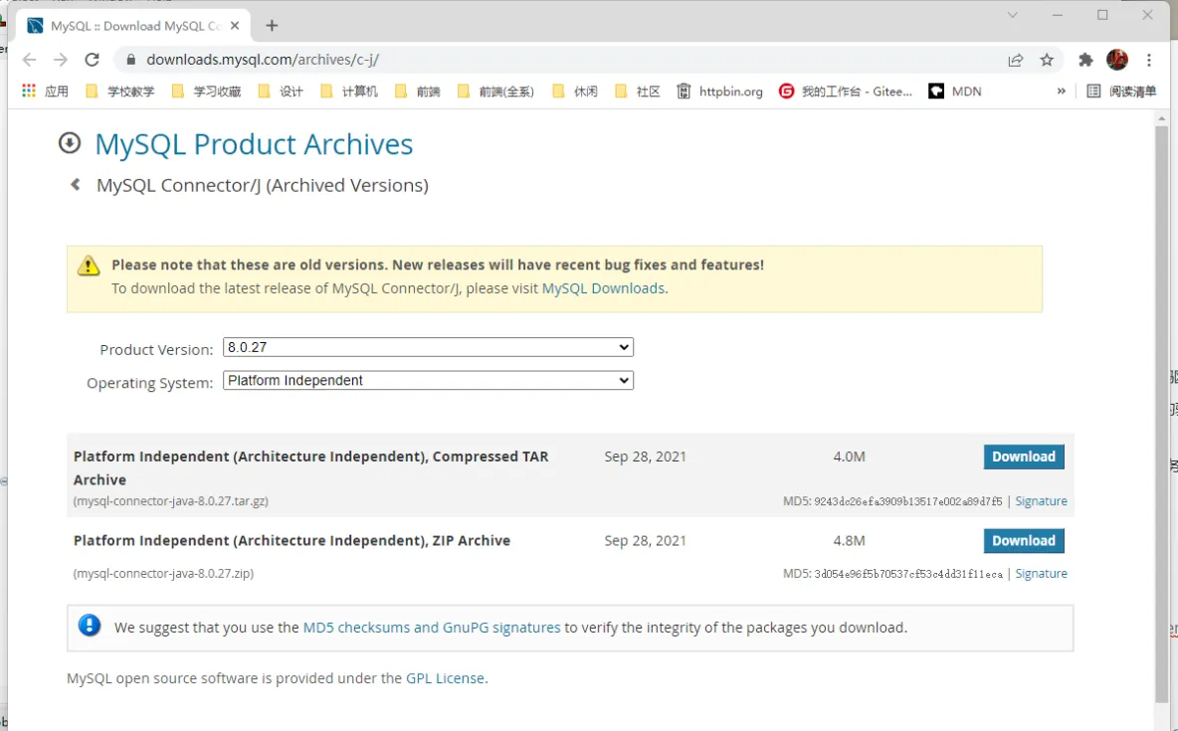Click the page vertical scrollbar
Screen dimensions: 1178x731
click(x=1161, y=413)
